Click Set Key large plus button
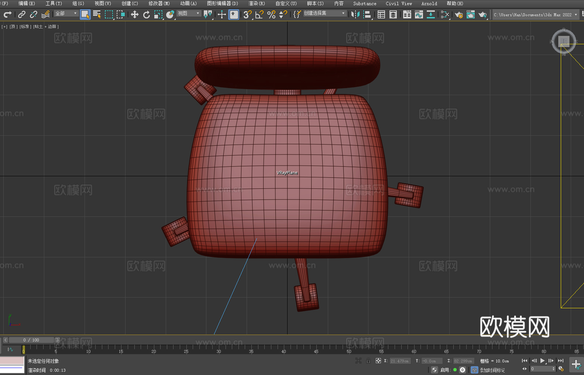584x375 pixels. click(x=576, y=365)
